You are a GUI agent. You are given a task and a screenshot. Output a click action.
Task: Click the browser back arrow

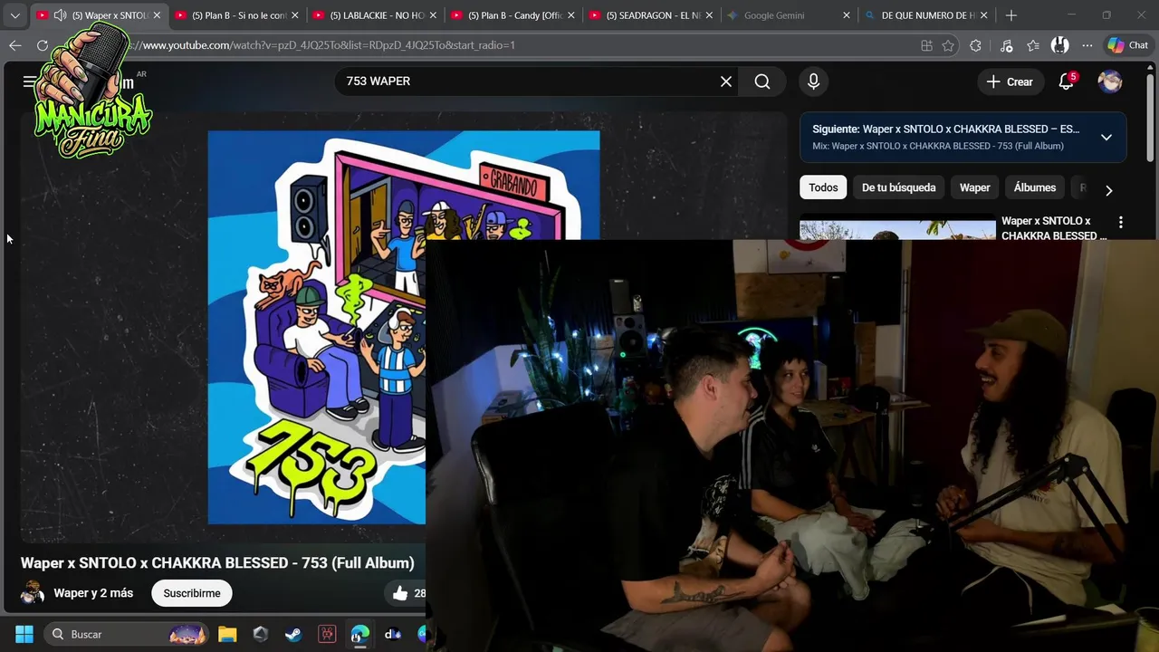tap(15, 45)
